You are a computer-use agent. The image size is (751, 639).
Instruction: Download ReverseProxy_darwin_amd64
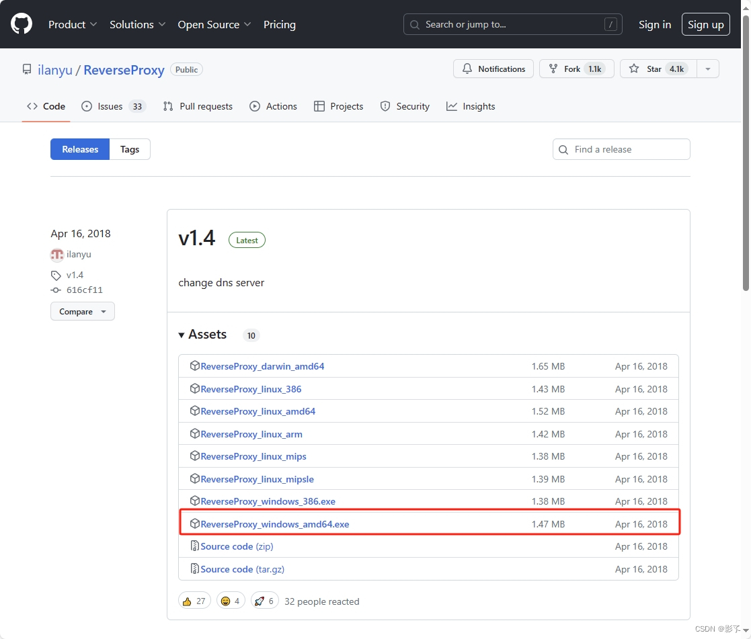[x=262, y=366]
